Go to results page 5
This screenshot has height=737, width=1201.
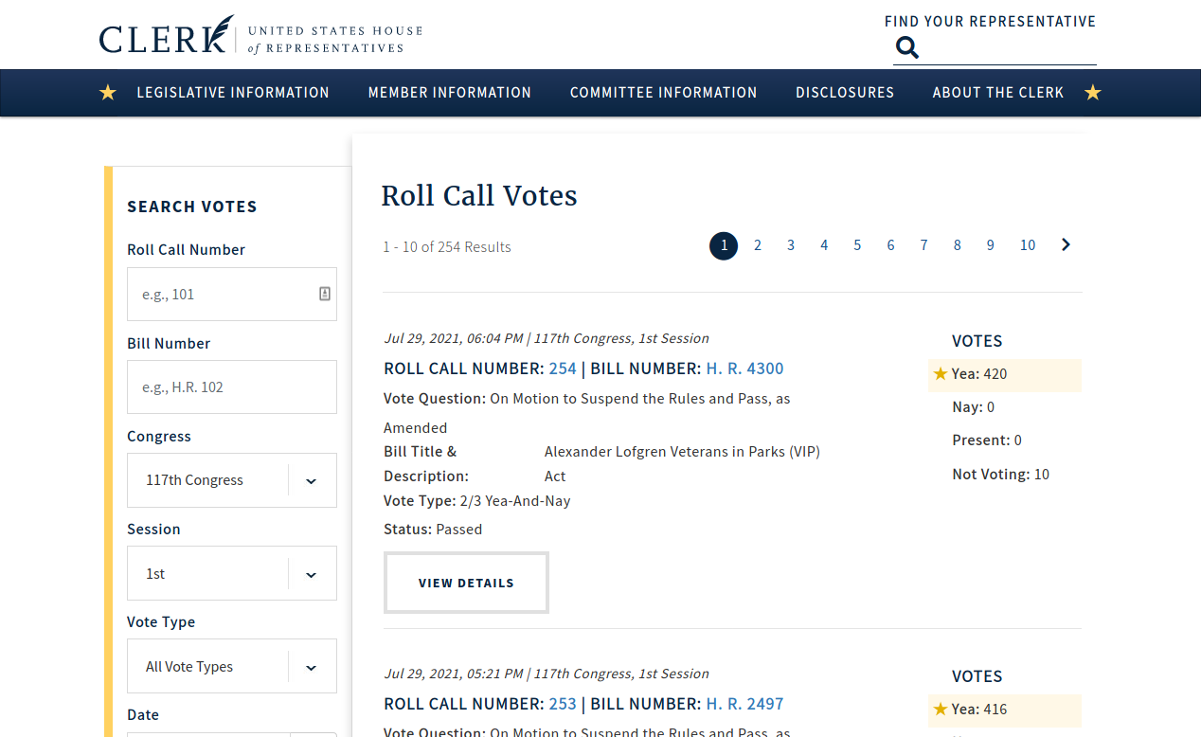(857, 245)
